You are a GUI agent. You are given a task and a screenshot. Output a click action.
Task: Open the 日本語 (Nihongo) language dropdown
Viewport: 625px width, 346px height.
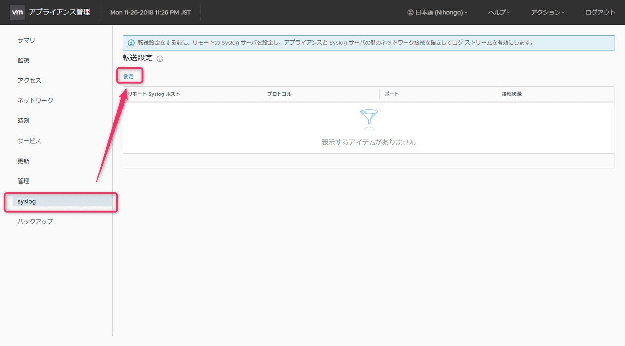[x=438, y=12]
